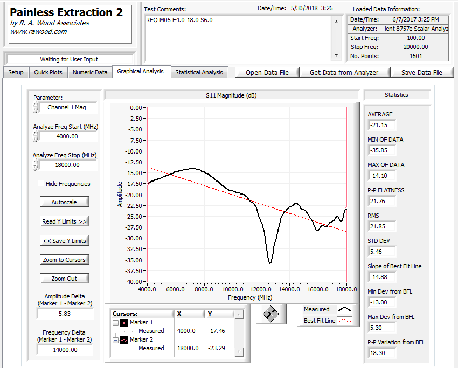
Task: Click the plot curve's deepest dip near 12600 MHz
Action: (x=269, y=263)
